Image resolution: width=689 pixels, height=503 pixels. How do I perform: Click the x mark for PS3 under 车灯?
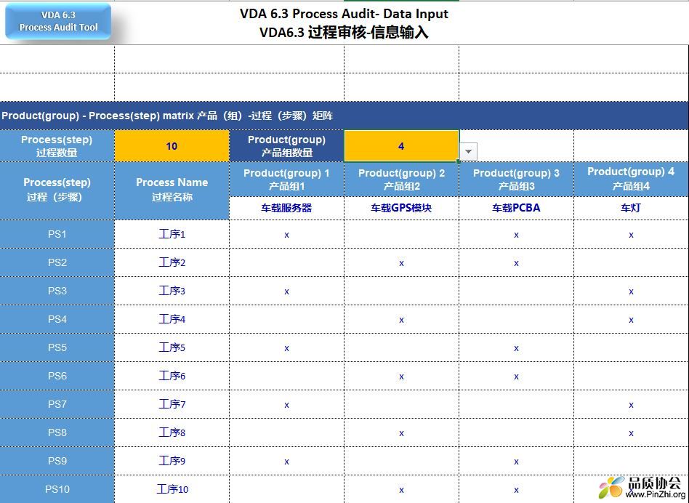[x=631, y=291]
